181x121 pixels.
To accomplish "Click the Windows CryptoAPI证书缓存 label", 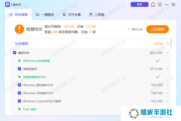I will (x=42, y=101).
